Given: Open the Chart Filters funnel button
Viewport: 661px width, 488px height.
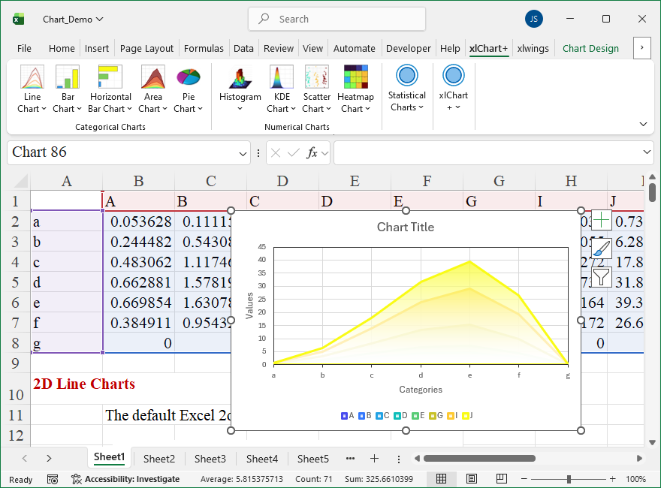Looking at the screenshot, I should tap(601, 277).
